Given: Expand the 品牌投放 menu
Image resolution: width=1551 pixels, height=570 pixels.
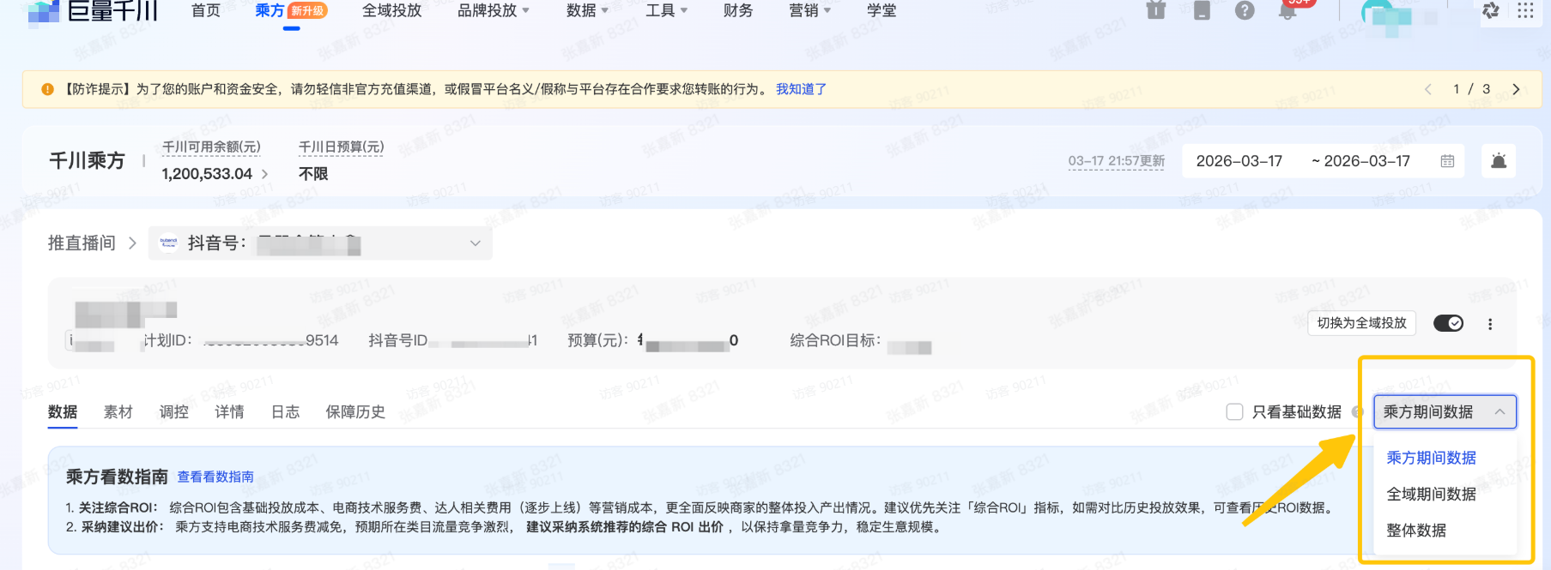Looking at the screenshot, I should (x=494, y=10).
